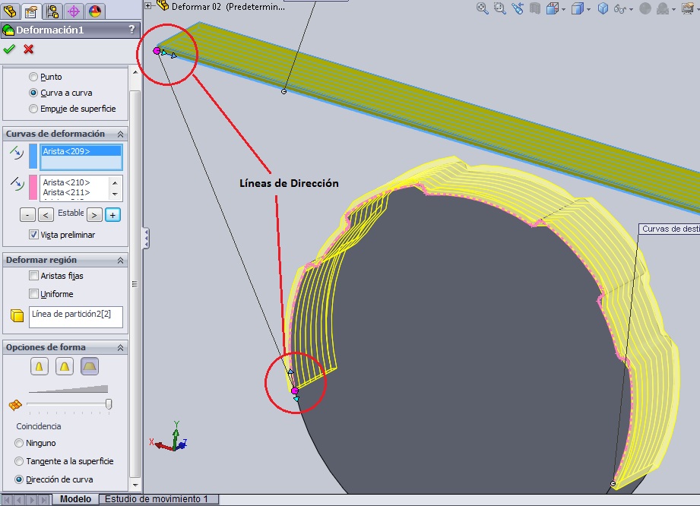Select the Punto deform type

tap(33, 77)
